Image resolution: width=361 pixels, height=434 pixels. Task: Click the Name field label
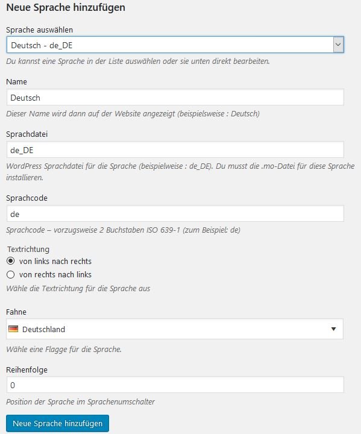[x=17, y=81]
